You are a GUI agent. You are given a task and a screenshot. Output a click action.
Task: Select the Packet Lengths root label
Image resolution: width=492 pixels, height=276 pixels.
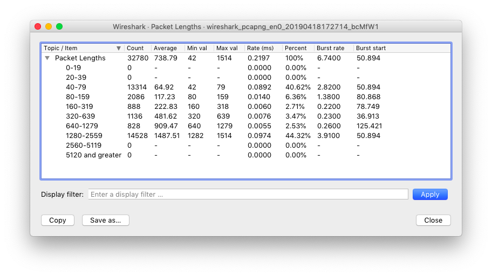80,58
